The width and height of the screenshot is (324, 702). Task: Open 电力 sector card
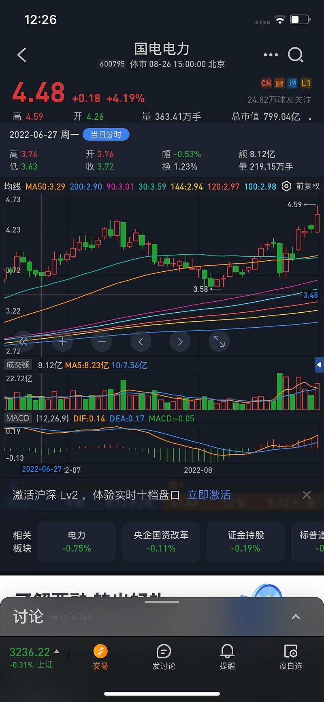click(x=77, y=542)
